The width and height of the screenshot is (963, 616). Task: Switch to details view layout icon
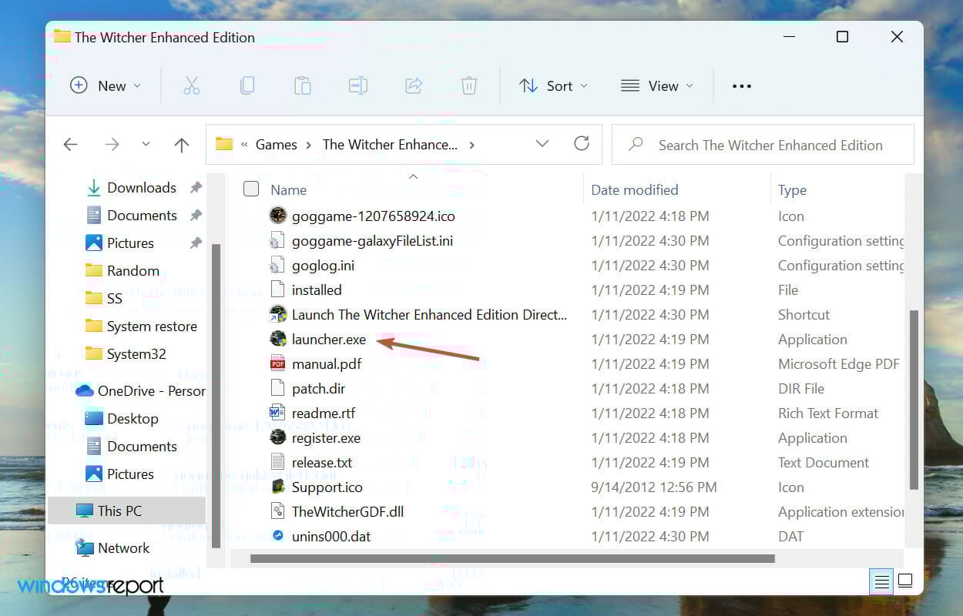[x=882, y=581]
